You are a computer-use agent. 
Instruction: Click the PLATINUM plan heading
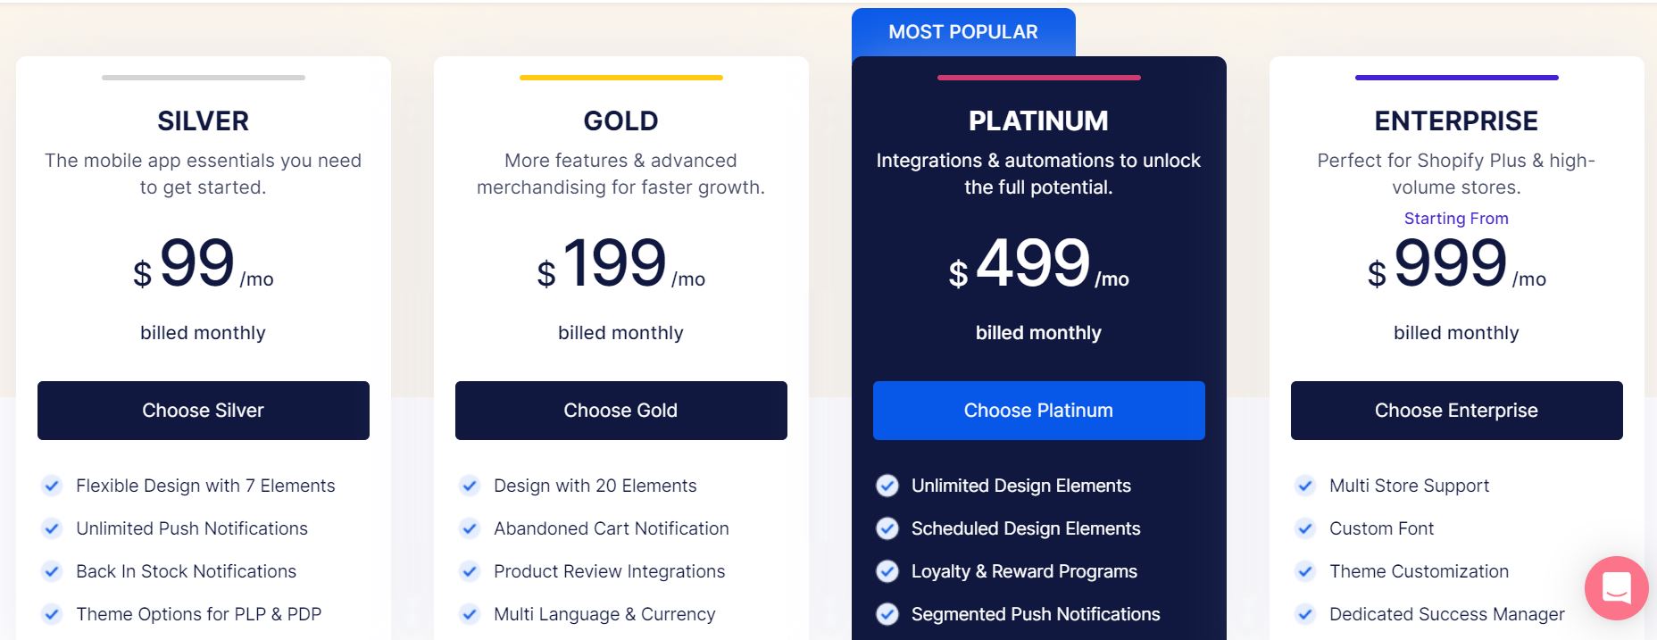1038,121
